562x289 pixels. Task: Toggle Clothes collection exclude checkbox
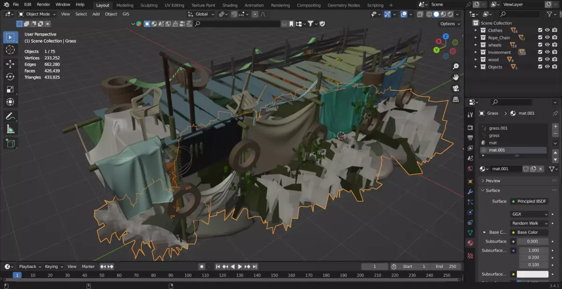click(x=540, y=30)
